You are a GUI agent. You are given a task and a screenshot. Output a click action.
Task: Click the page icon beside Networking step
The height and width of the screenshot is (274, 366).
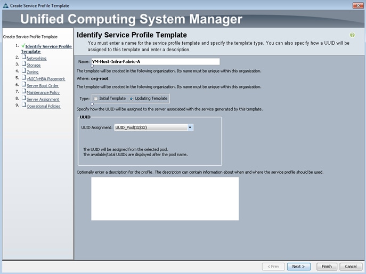24,57
